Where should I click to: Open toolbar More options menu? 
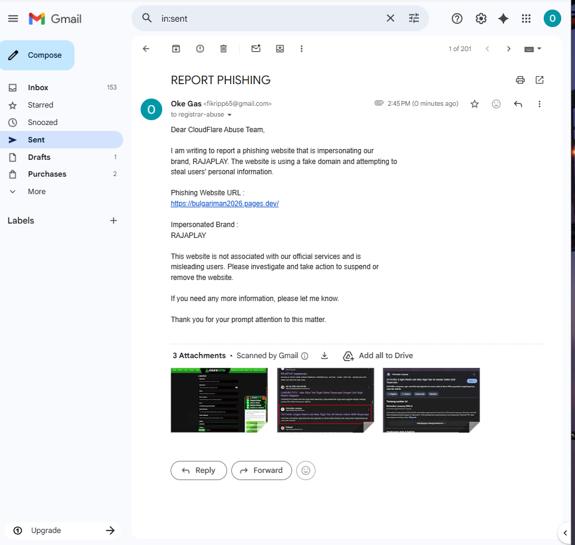click(302, 49)
